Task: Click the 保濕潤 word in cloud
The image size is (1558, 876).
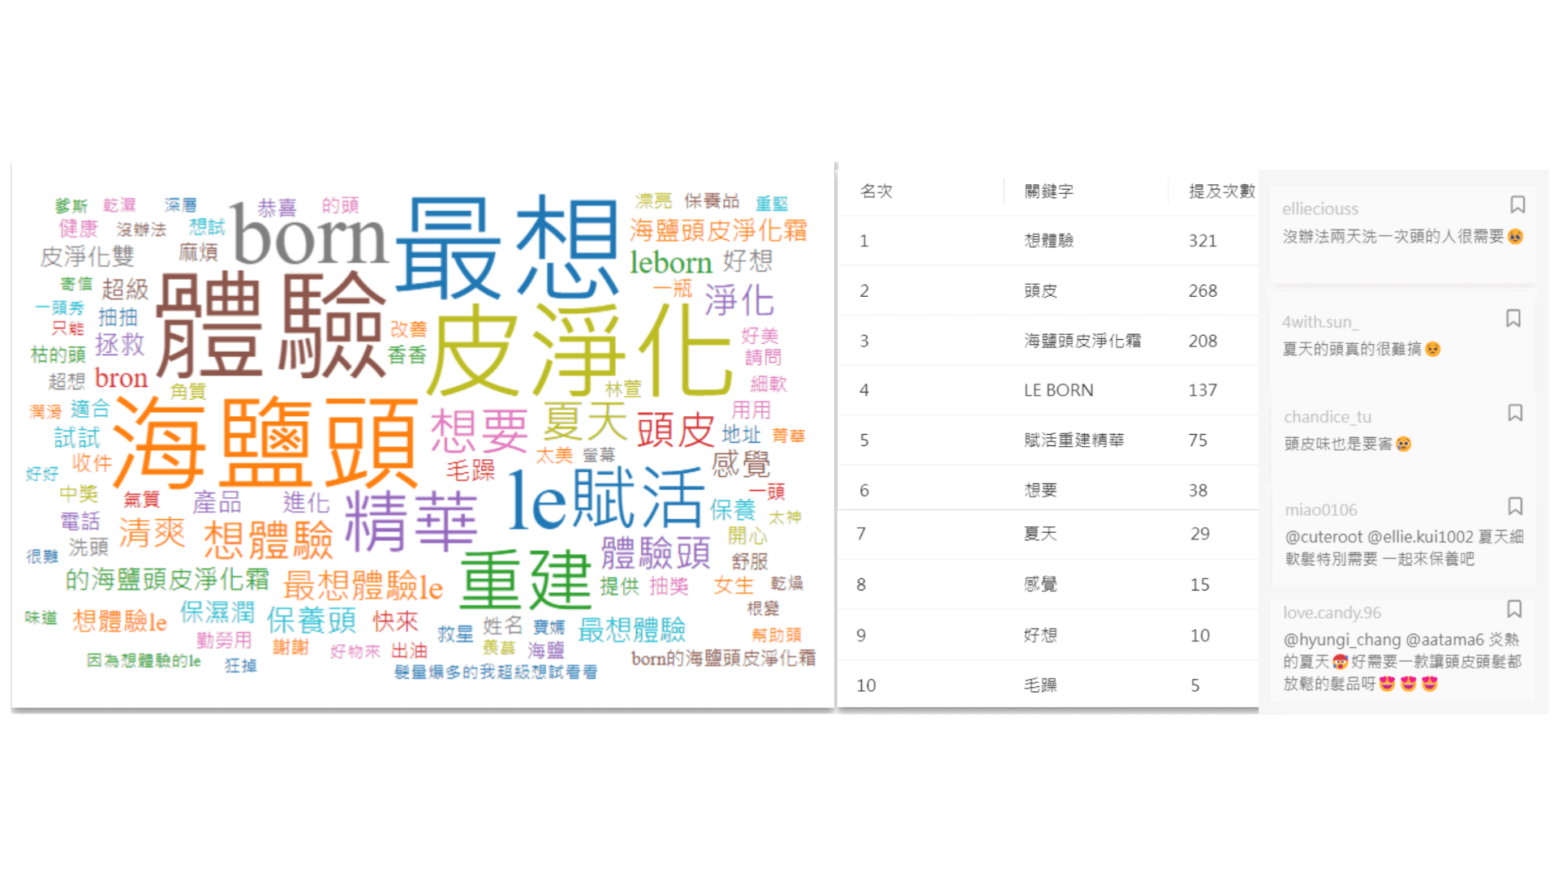Action: (217, 612)
